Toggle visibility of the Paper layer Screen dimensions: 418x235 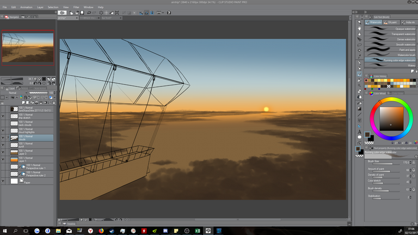[3, 181]
